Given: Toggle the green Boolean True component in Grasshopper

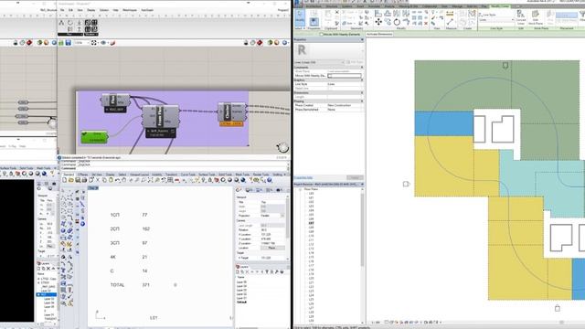Looking at the screenshot, I should pos(94,137).
